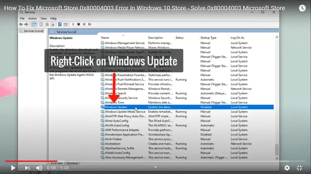
Task: Click the video title text
Action: [144, 8]
